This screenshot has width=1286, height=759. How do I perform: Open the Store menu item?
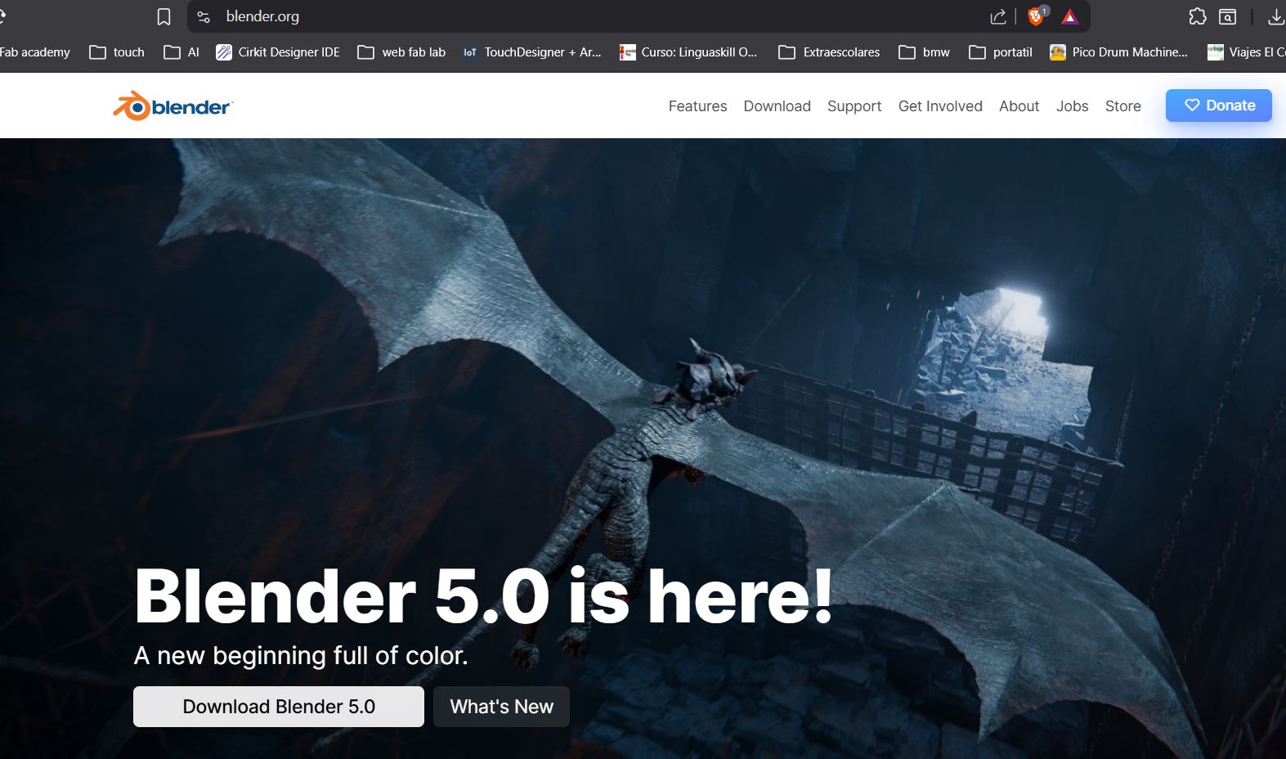(1122, 106)
